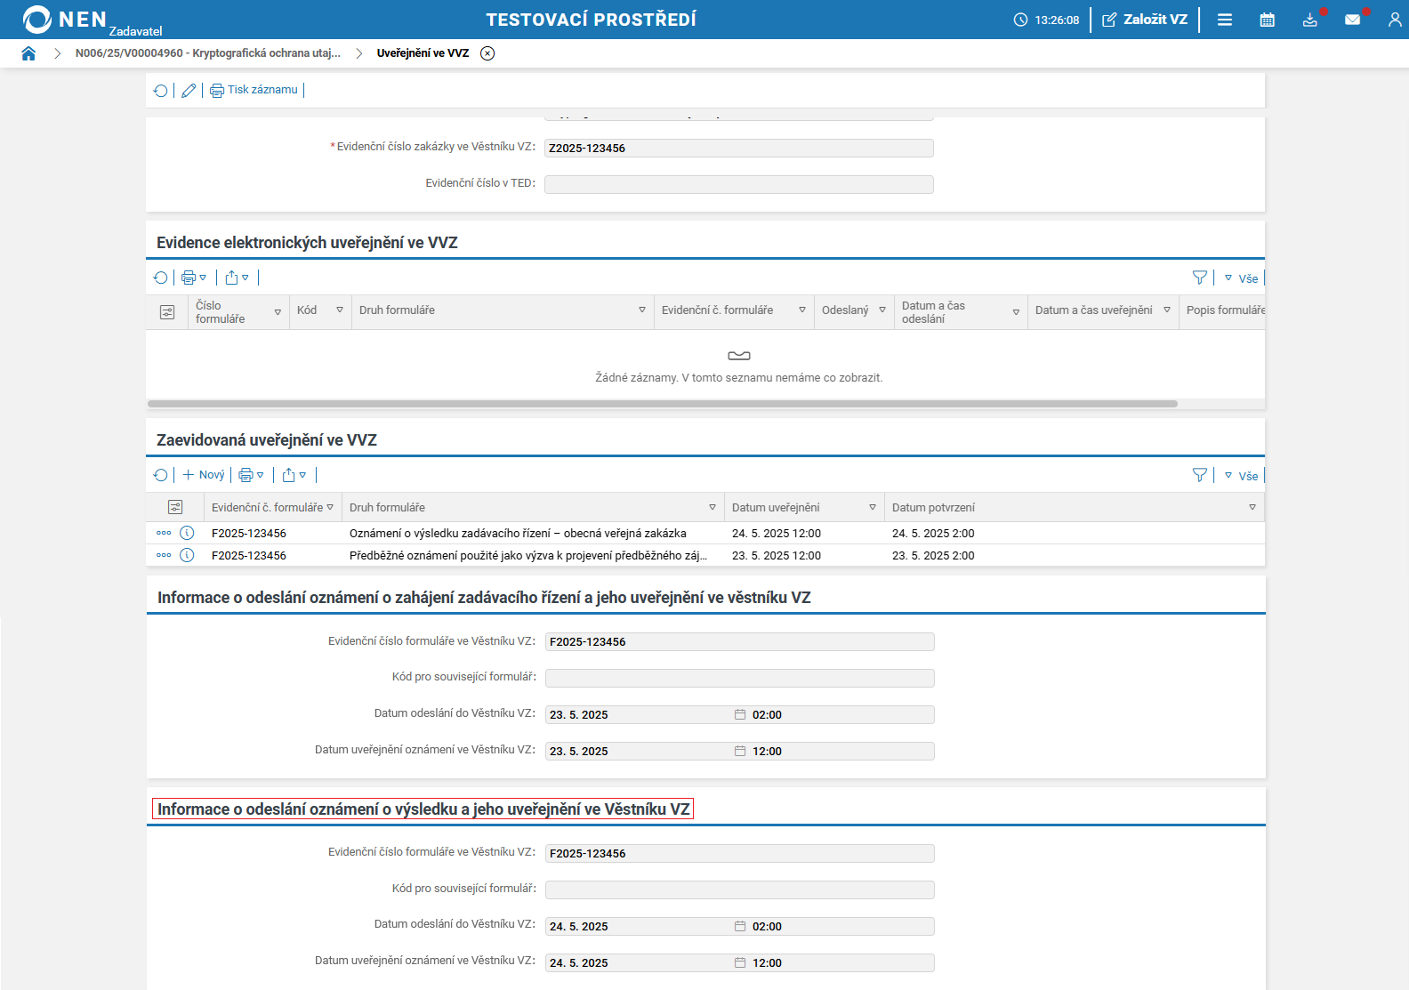1409x990 pixels.
Task: Open export dropdown in Evidence toolbar
Action: (x=237, y=278)
